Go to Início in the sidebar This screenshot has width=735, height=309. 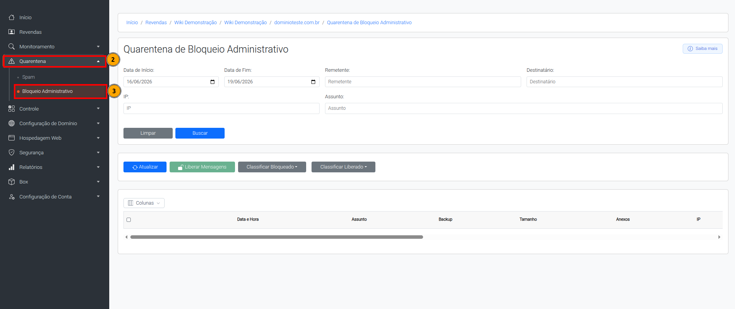(x=25, y=17)
